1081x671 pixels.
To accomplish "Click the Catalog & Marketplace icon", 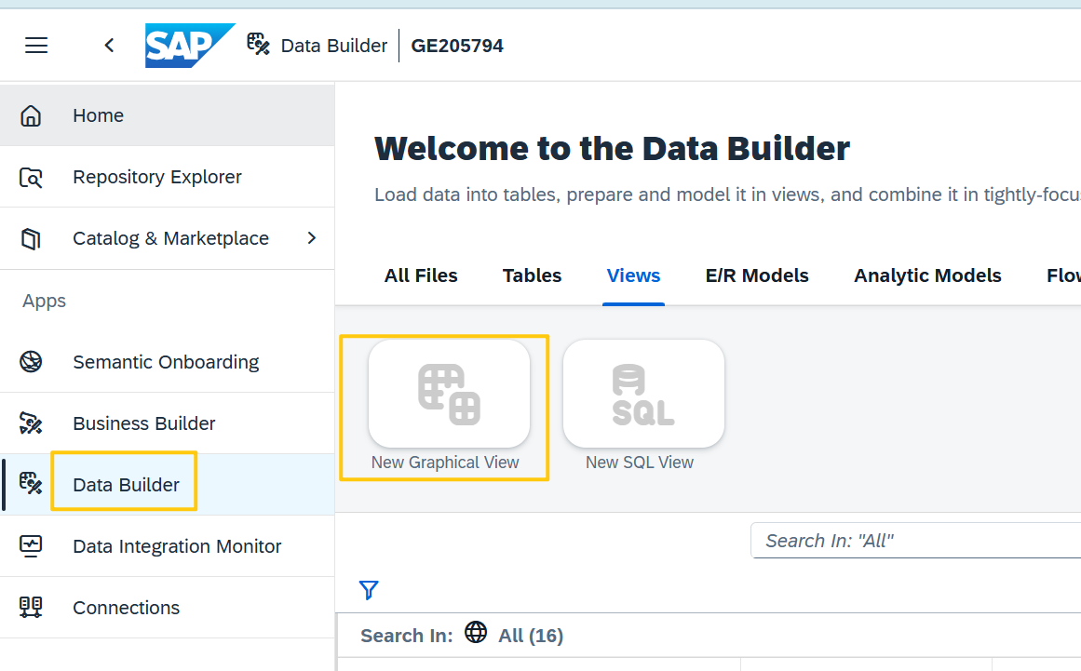I will (x=31, y=239).
